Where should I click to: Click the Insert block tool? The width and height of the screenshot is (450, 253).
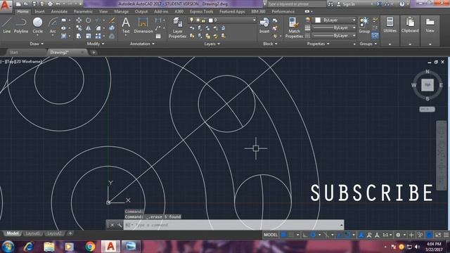(x=264, y=25)
